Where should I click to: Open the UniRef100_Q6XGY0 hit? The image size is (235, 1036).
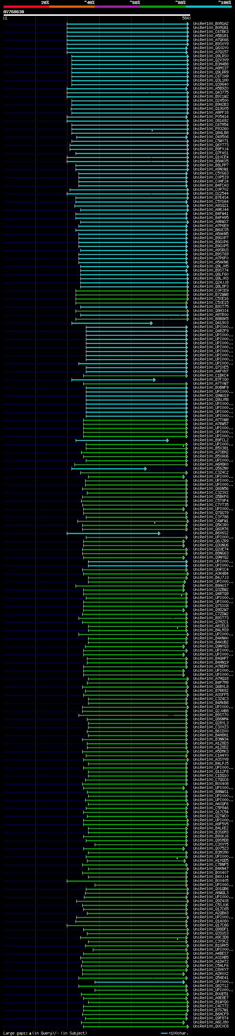click(x=211, y=48)
